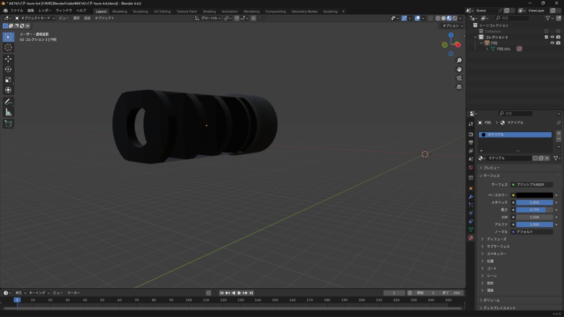
Task: Open the Particles properties tab
Action: pyautogui.click(x=471, y=205)
